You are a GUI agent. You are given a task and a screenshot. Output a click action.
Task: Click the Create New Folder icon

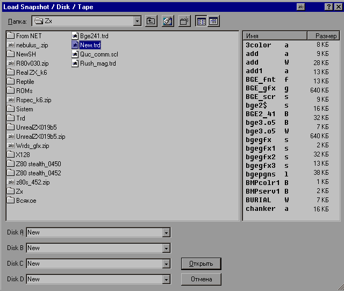point(184,21)
